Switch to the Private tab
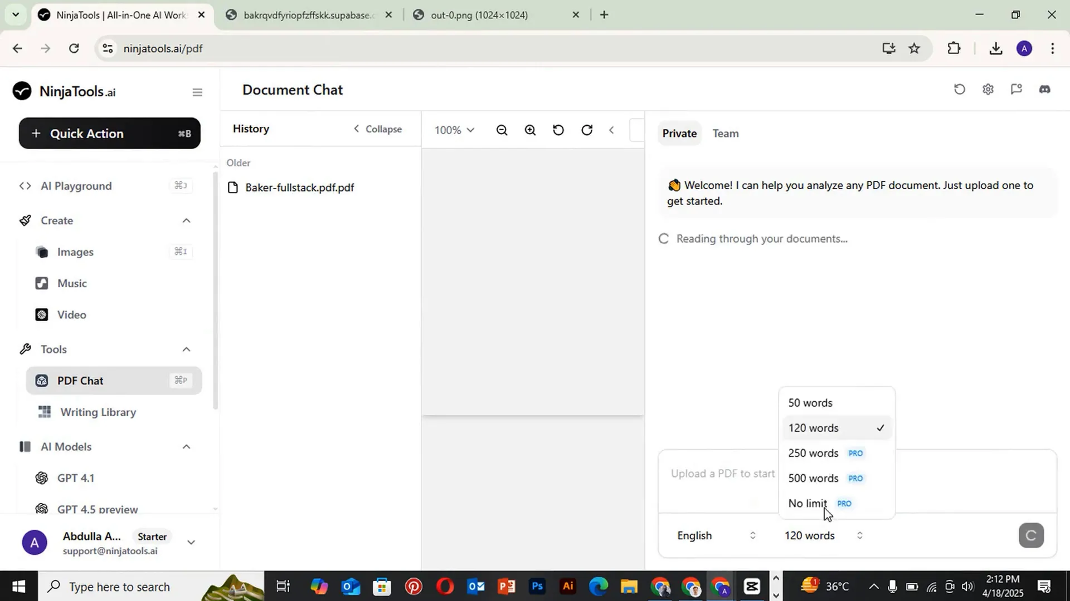Image resolution: width=1070 pixels, height=601 pixels. 679,134
